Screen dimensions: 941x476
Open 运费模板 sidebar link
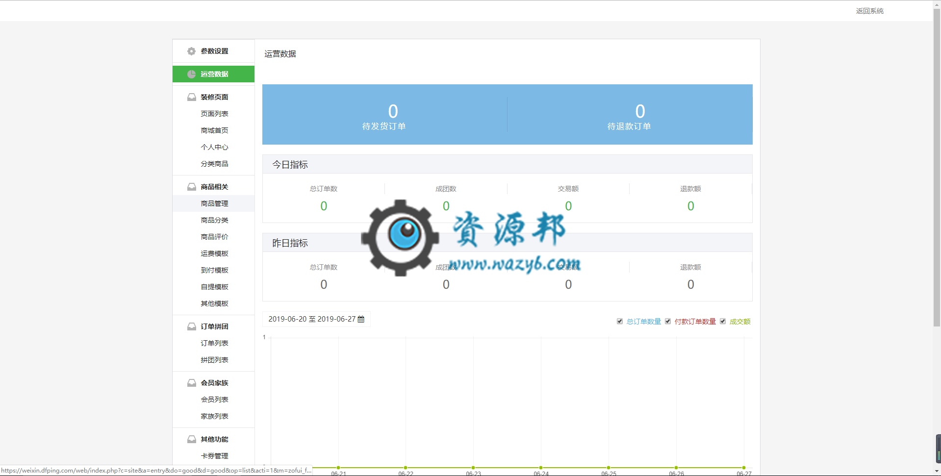click(214, 253)
